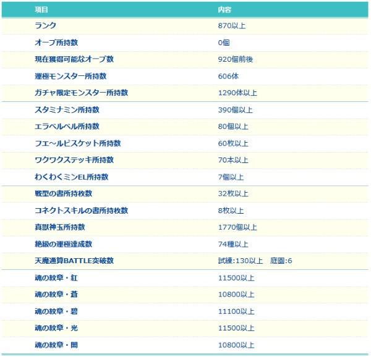Click the value 7個以上
371x357 pixels.
231,177
